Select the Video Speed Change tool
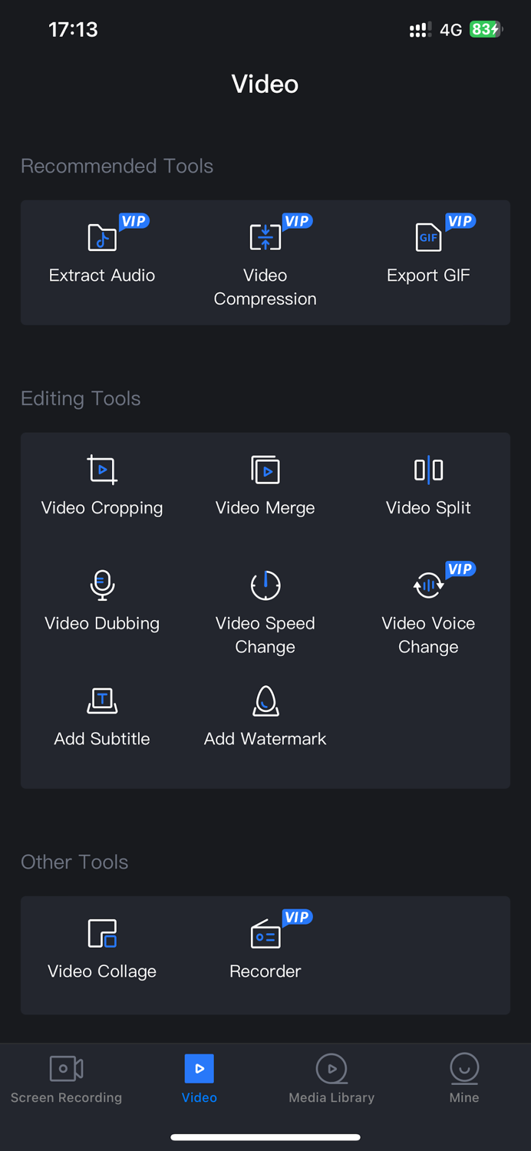The height and width of the screenshot is (1151, 531). (265, 610)
